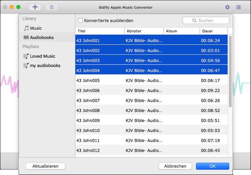Select the row 43 John005
Image resolution: width=251 pixels, height=175 pixels.
tap(151, 80)
